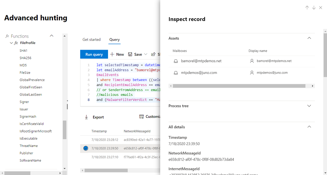
Task: Click the Run query button
Action: coord(94,54)
